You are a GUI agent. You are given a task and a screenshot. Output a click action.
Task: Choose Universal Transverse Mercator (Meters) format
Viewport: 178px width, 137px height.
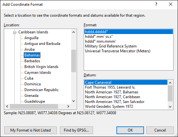coord(129,51)
